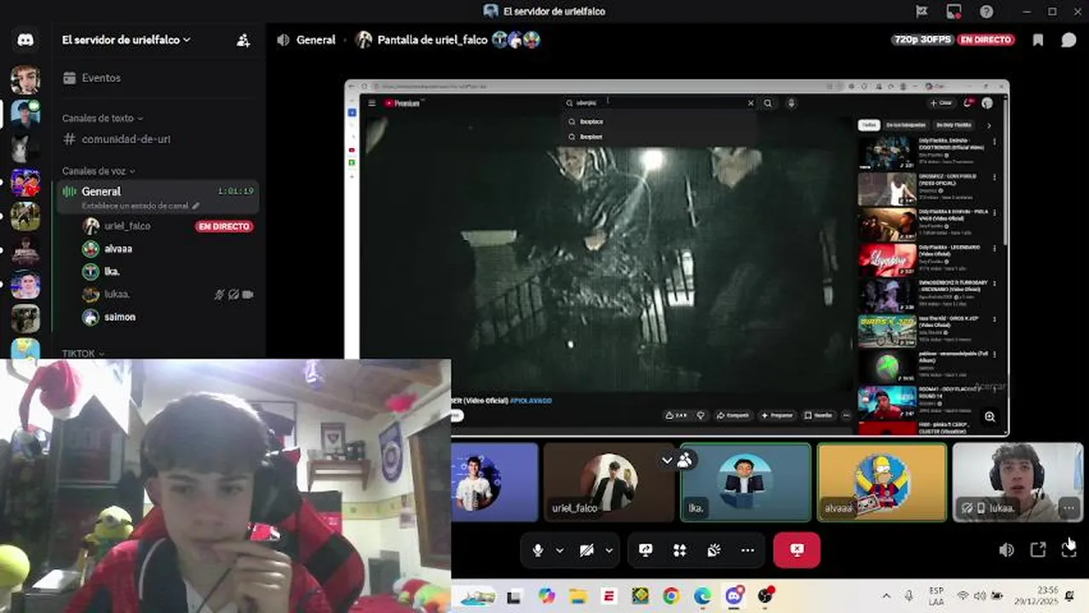1089x613 pixels.
Task: Open the microphone input options arrow
Action: coord(560,550)
